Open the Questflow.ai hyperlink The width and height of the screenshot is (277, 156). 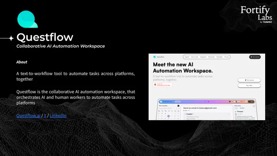[x=28, y=116]
